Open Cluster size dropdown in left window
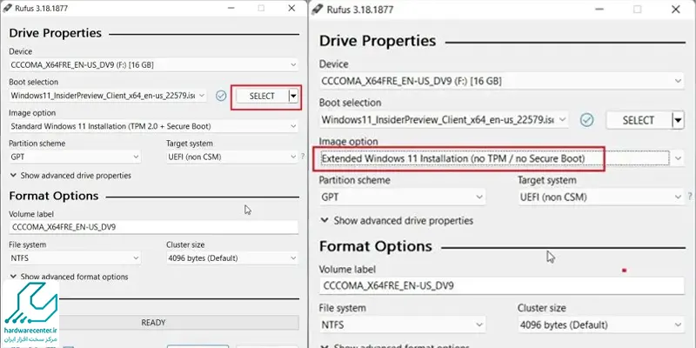This screenshot has width=696, height=348. [x=232, y=258]
